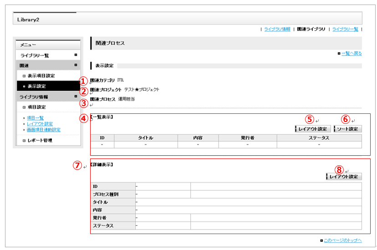Go back via 一覧へ戻る link
This screenshot has height=250, width=377.
coord(352,53)
